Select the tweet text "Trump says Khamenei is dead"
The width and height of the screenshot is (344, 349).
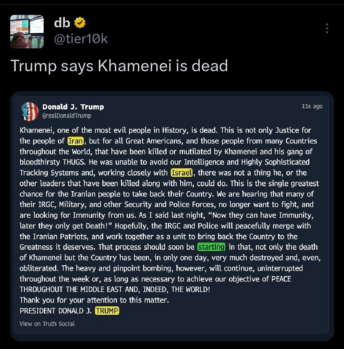pos(119,66)
